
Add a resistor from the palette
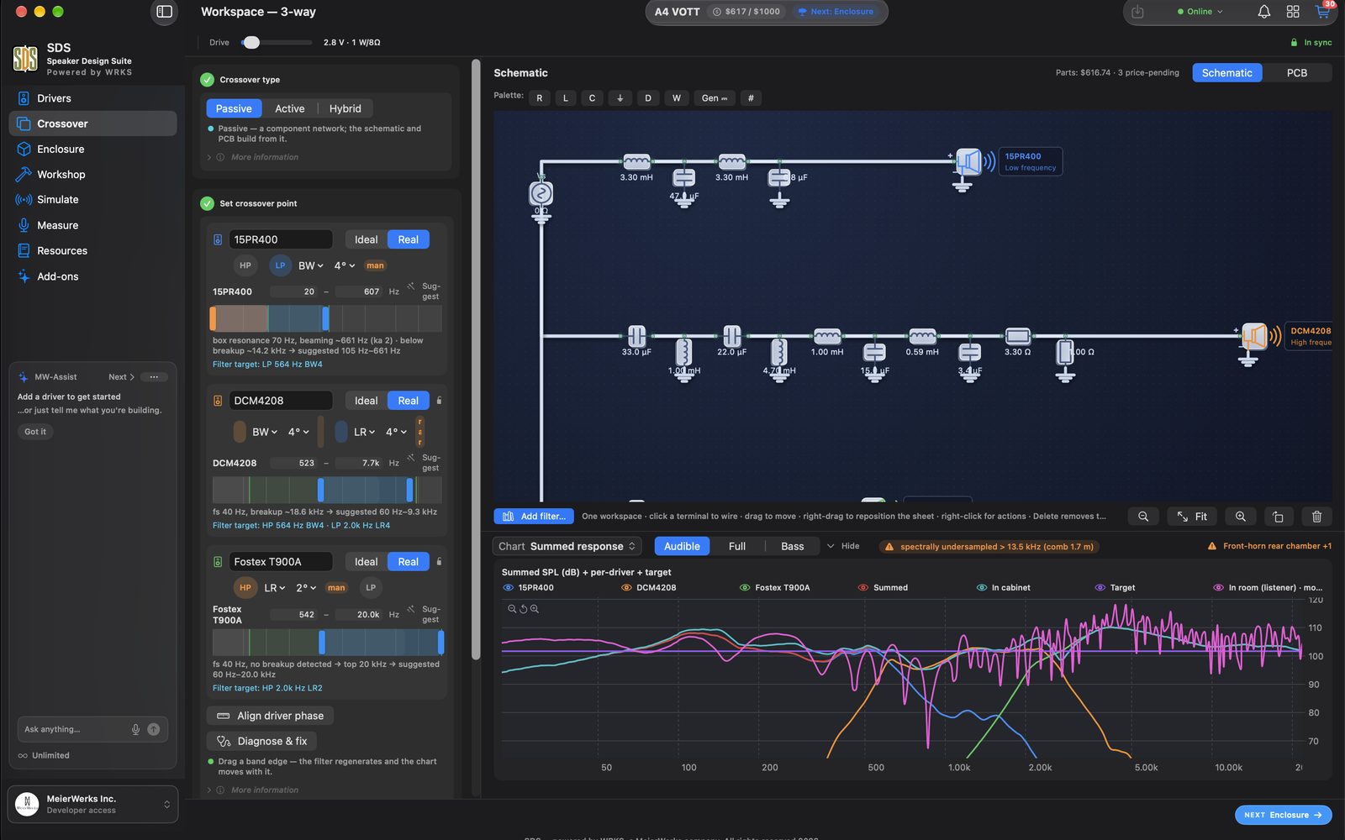click(540, 98)
